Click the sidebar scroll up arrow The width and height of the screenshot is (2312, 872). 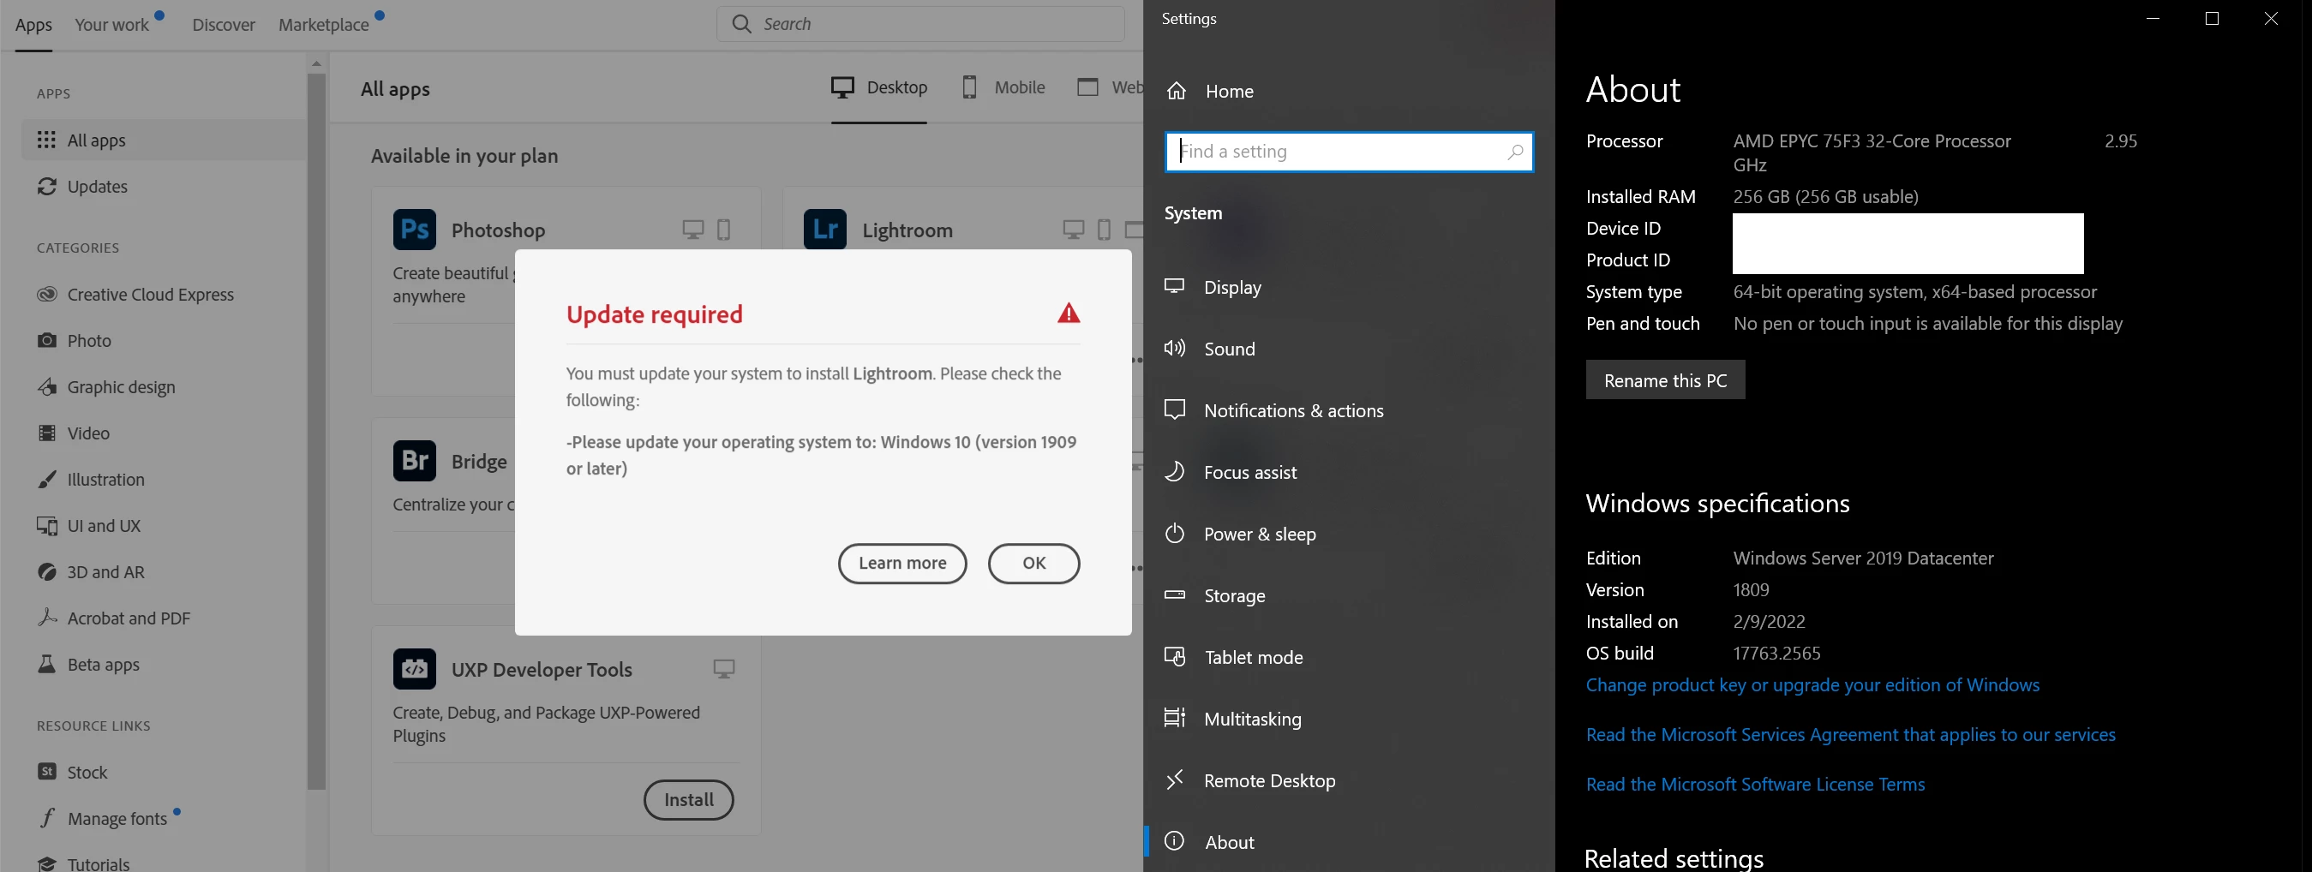click(316, 63)
